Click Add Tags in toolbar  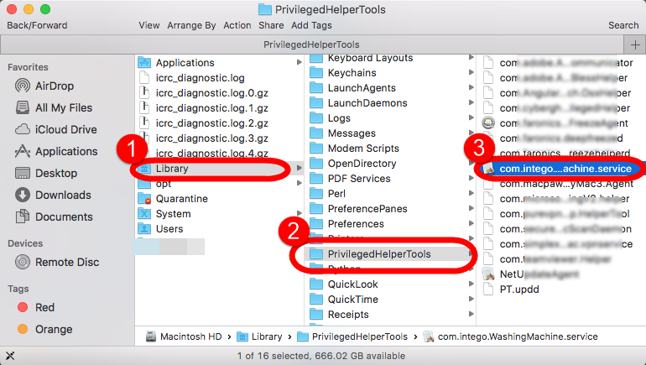click(311, 25)
